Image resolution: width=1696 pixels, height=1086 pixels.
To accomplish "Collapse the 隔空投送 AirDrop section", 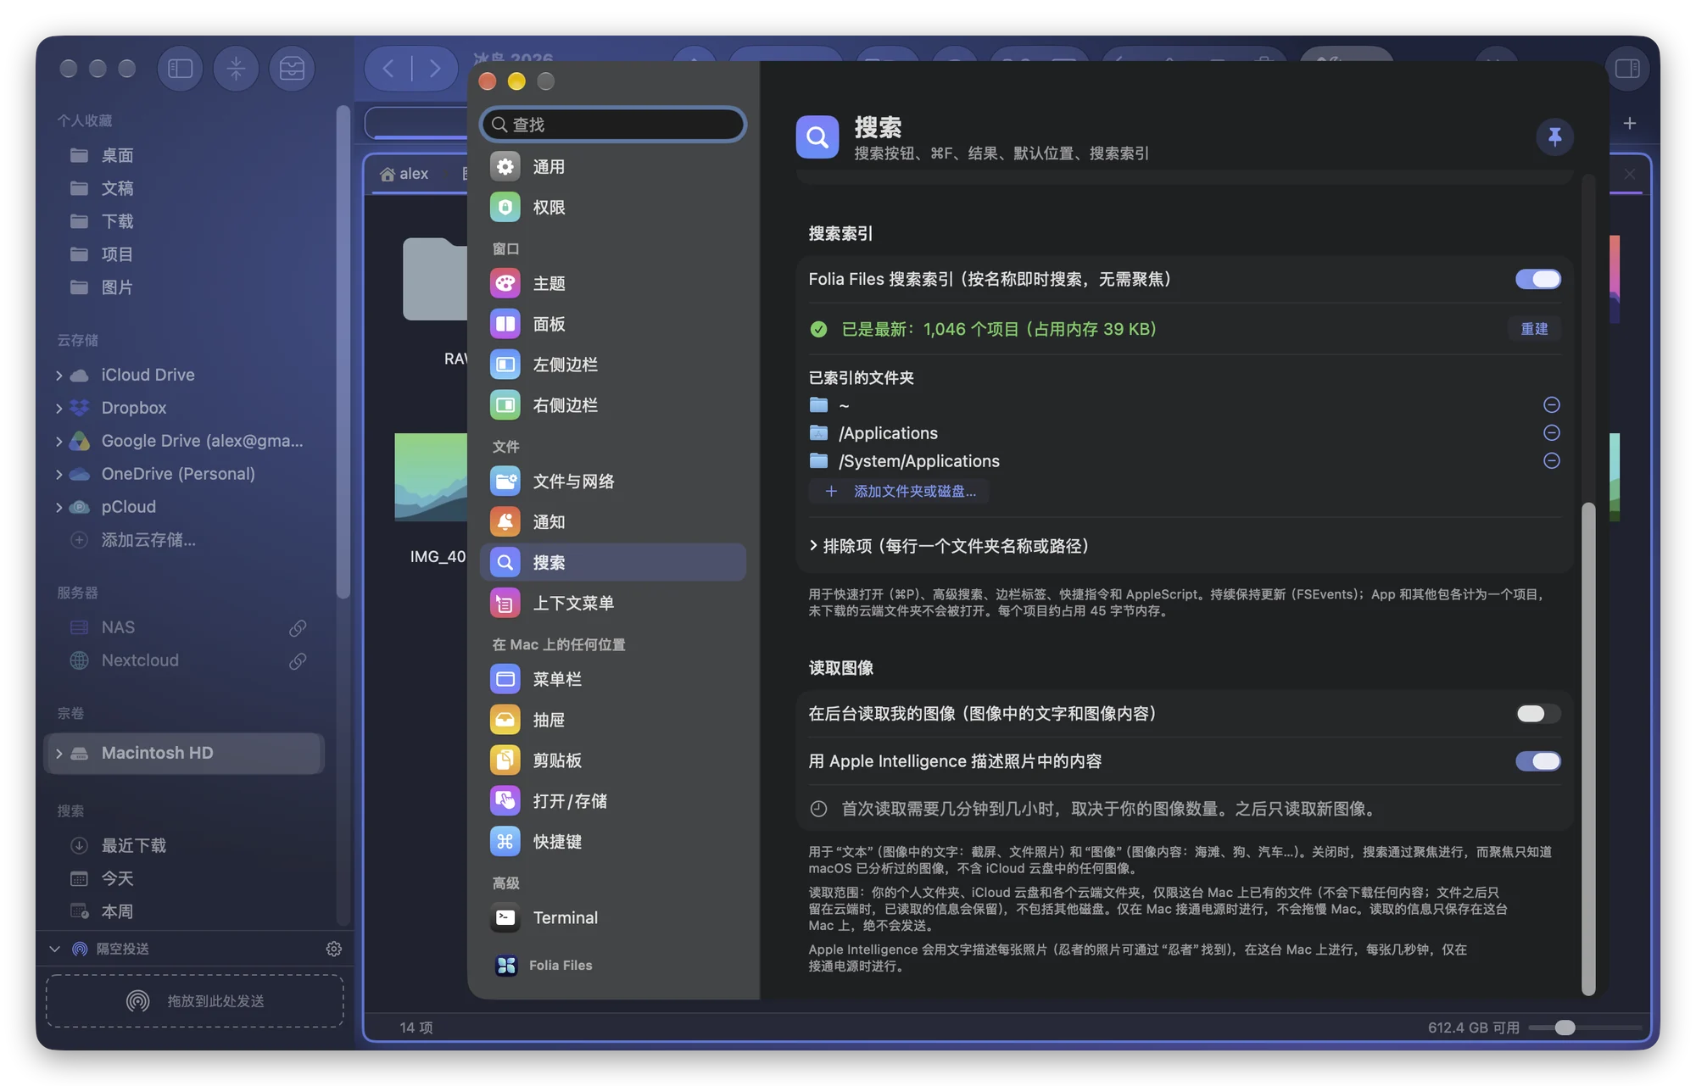I will pyautogui.click(x=55, y=949).
